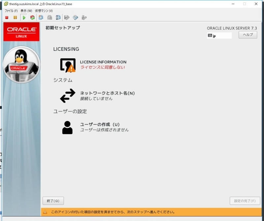The width and height of the screenshot is (264, 221).
Task: Open the 表示 (W) menu
Action: 26,11
